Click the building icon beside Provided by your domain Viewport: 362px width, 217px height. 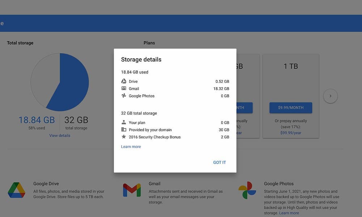point(123,129)
